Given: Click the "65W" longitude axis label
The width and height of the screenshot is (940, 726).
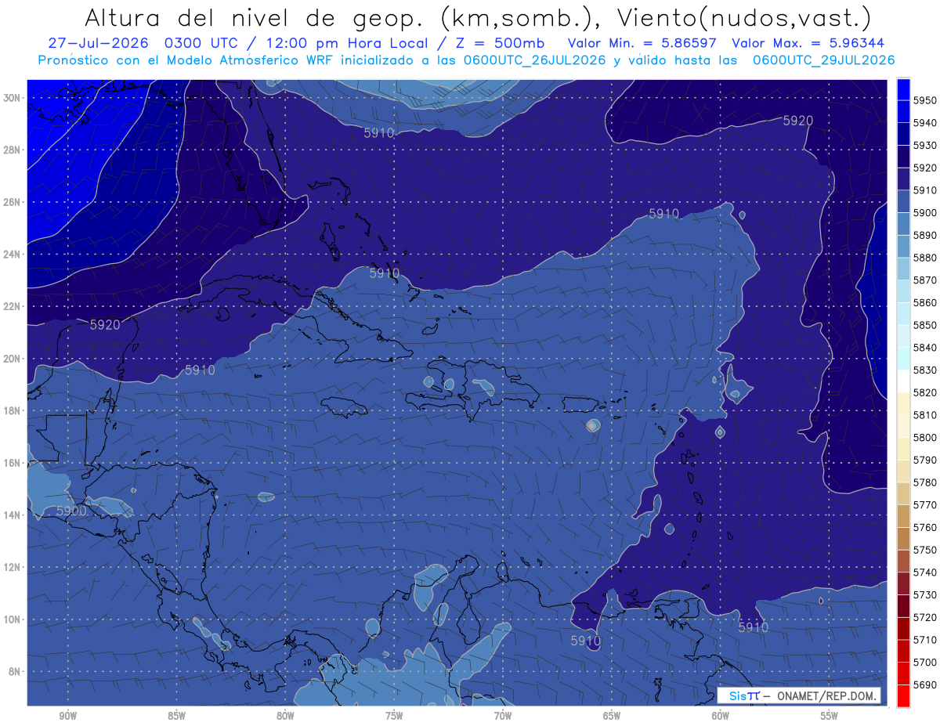Looking at the screenshot, I should click(x=612, y=716).
